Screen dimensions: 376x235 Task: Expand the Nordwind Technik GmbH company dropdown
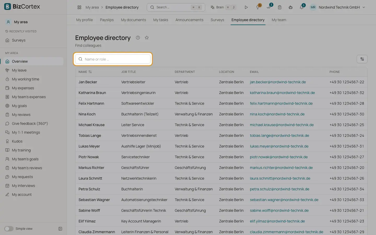[x=364, y=7]
